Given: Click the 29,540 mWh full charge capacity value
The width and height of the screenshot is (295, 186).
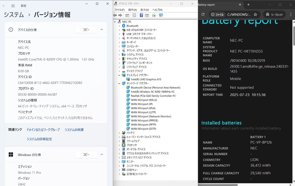Looking at the screenshot, I should [x=260, y=173].
